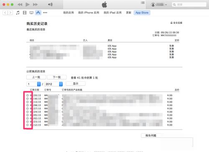The image size is (209, 152).
Task: Click the 显示 button
Action: pyautogui.click(x=76, y=84)
